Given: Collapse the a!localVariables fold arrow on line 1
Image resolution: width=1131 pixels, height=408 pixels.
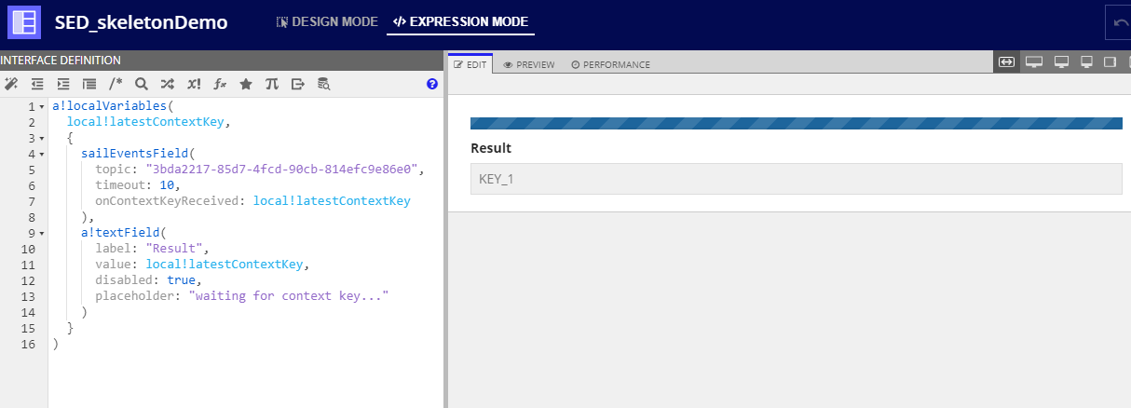Looking at the screenshot, I should [42, 107].
